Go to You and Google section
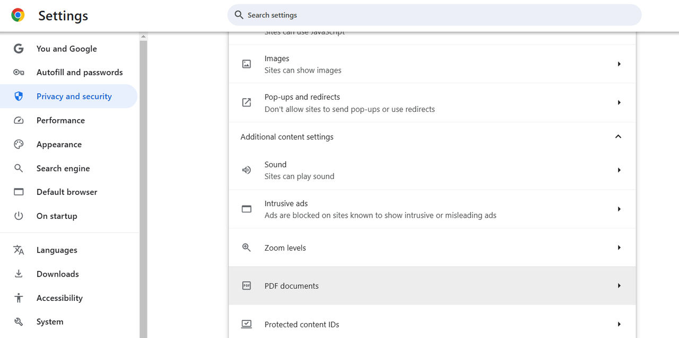Screen dimensions: 679x338 pos(68,49)
